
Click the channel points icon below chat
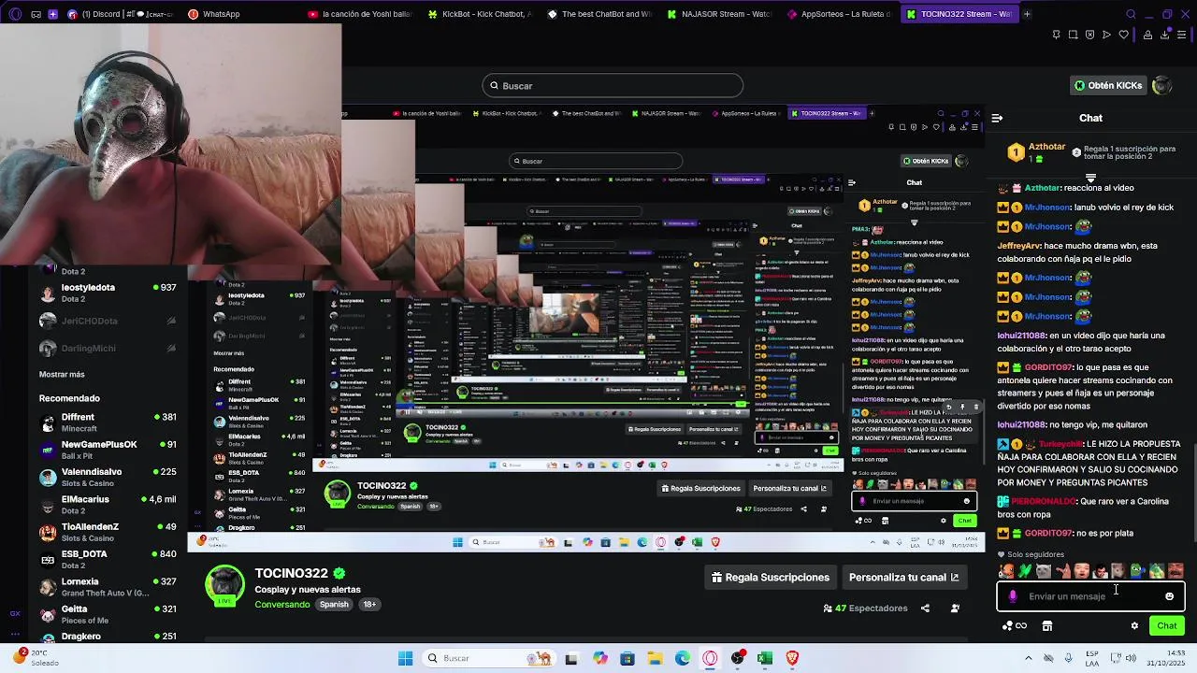pos(1014,626)
